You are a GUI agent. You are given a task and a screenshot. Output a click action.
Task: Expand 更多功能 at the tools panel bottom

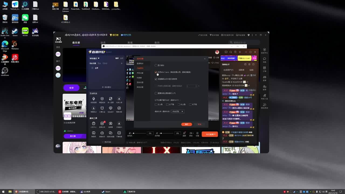tap(106, 142)
